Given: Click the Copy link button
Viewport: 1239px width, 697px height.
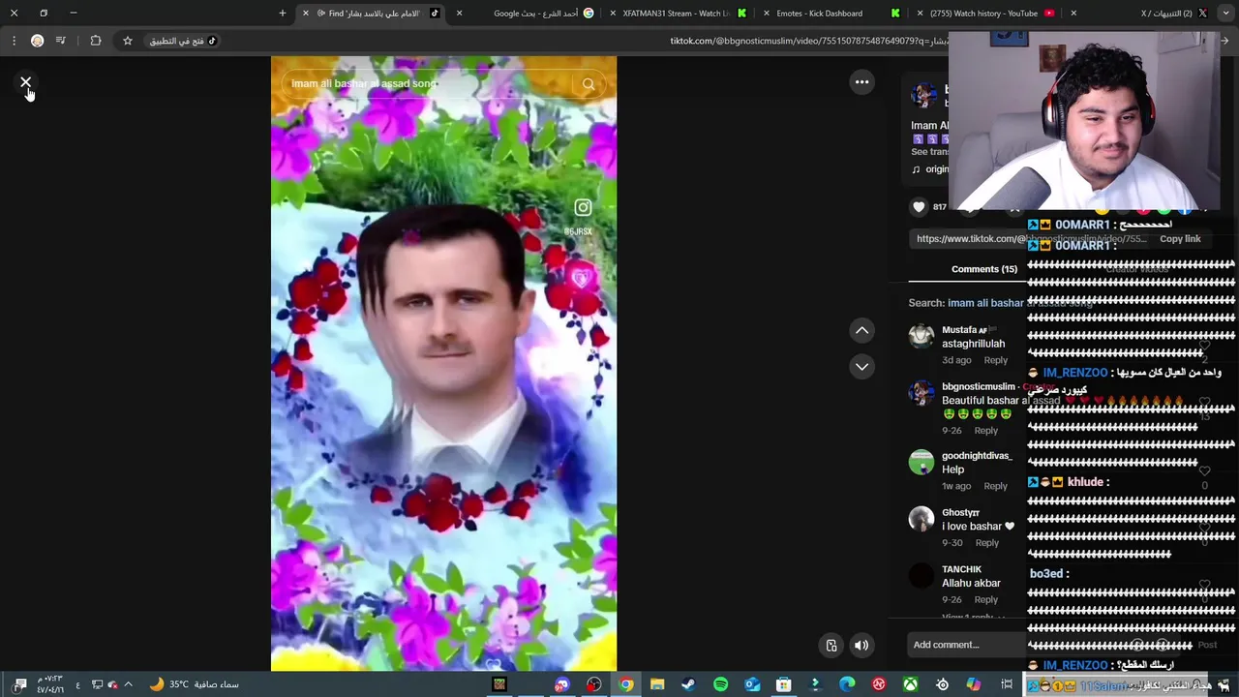Looking at the screenshot, I should 1179,239.
